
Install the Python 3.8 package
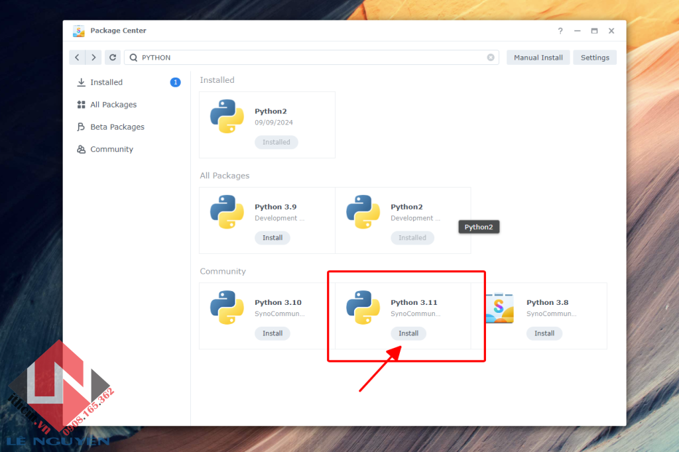(x=544, y=333)
